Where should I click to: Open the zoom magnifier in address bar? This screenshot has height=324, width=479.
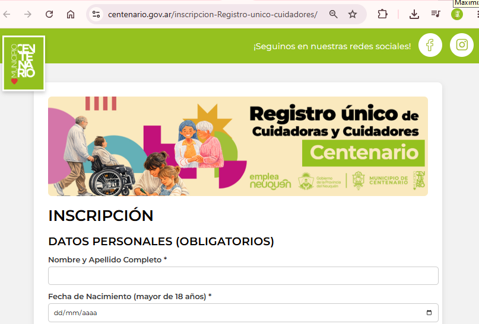coord(334,14)
